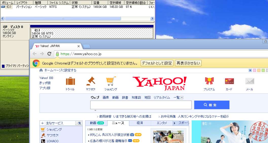Click sidebar LOHACO service icon
The image size is (268, 143).
pyautogui.click(x=43, y=141)
